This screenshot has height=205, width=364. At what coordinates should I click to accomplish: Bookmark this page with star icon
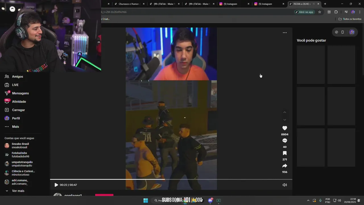[320, 12]
